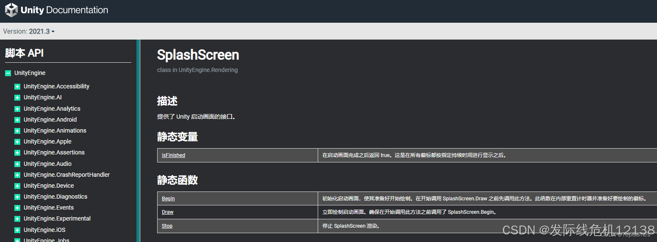Select UnityEngine.Animations label

55,130
